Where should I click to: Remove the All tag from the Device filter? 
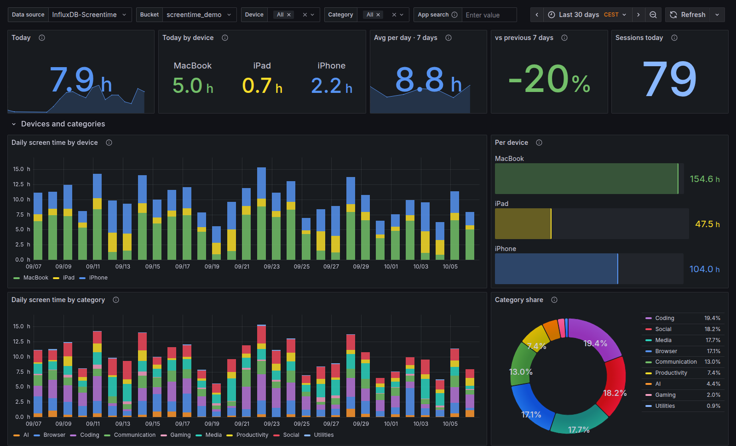pos(289,15)
